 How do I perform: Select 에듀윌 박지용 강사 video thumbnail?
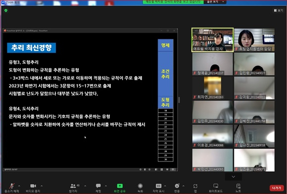pos(212,40)
